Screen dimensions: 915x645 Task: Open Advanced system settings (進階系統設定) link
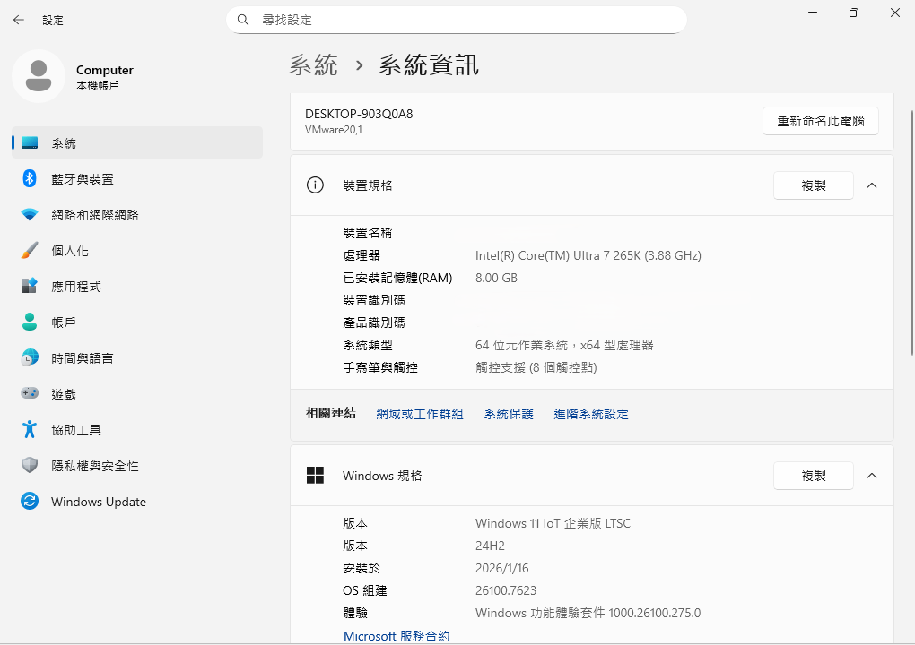tap(590, 414)
